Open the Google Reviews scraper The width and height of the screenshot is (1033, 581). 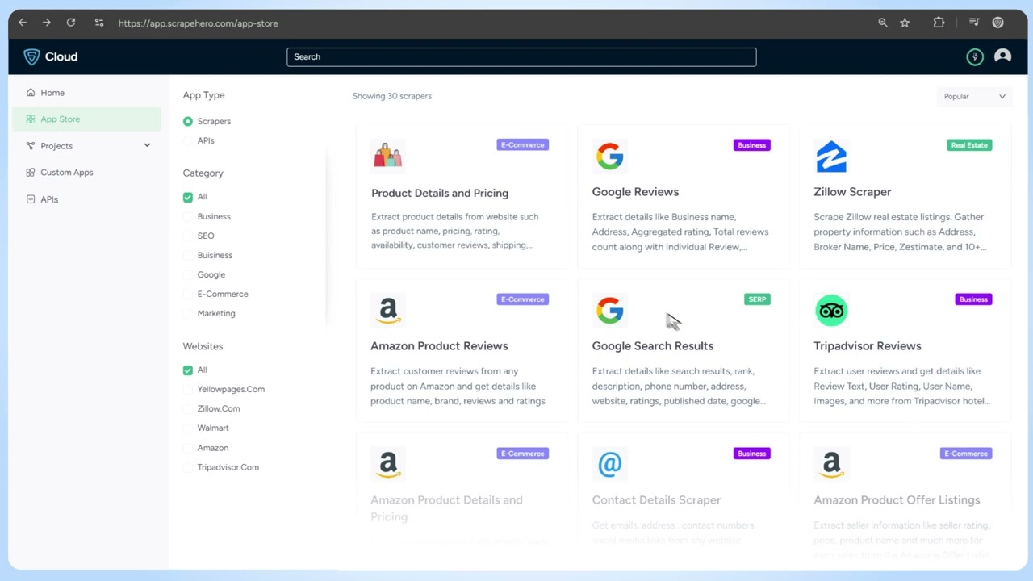pos(635,192)
